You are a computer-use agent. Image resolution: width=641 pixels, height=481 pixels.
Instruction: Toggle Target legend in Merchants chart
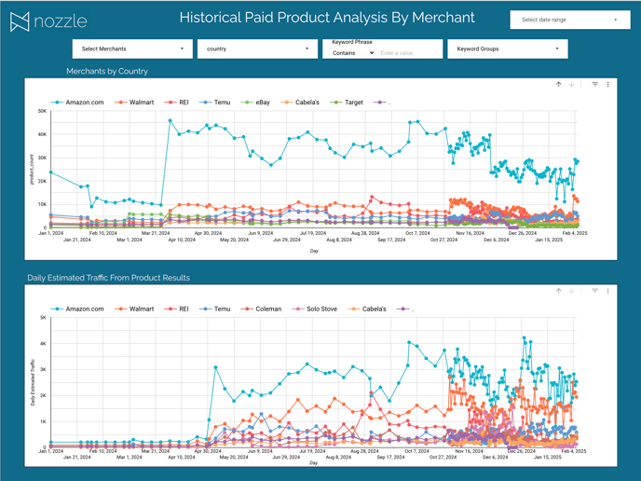pyautogui.click(x=347, y=103)
